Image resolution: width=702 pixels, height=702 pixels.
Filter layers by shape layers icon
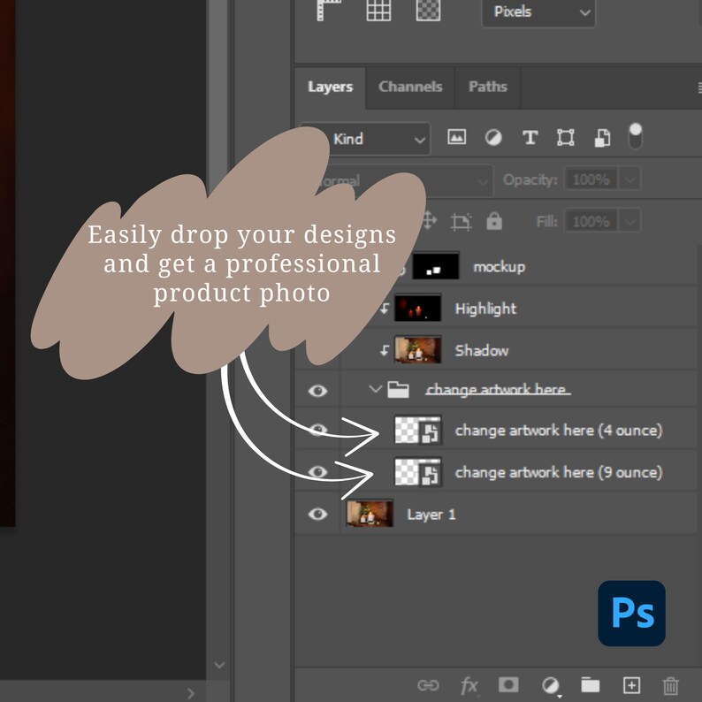[x=566, y=137]
